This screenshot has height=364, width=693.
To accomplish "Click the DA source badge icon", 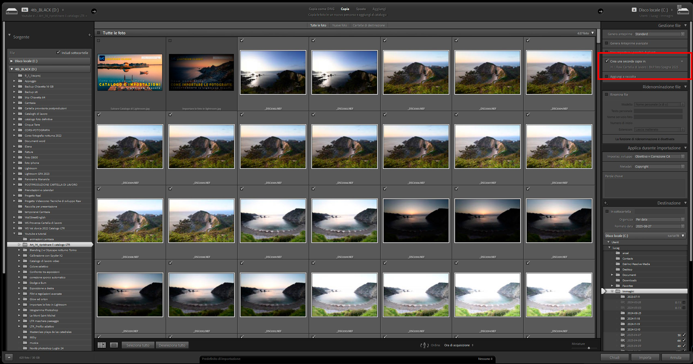I will click(25, 10).
